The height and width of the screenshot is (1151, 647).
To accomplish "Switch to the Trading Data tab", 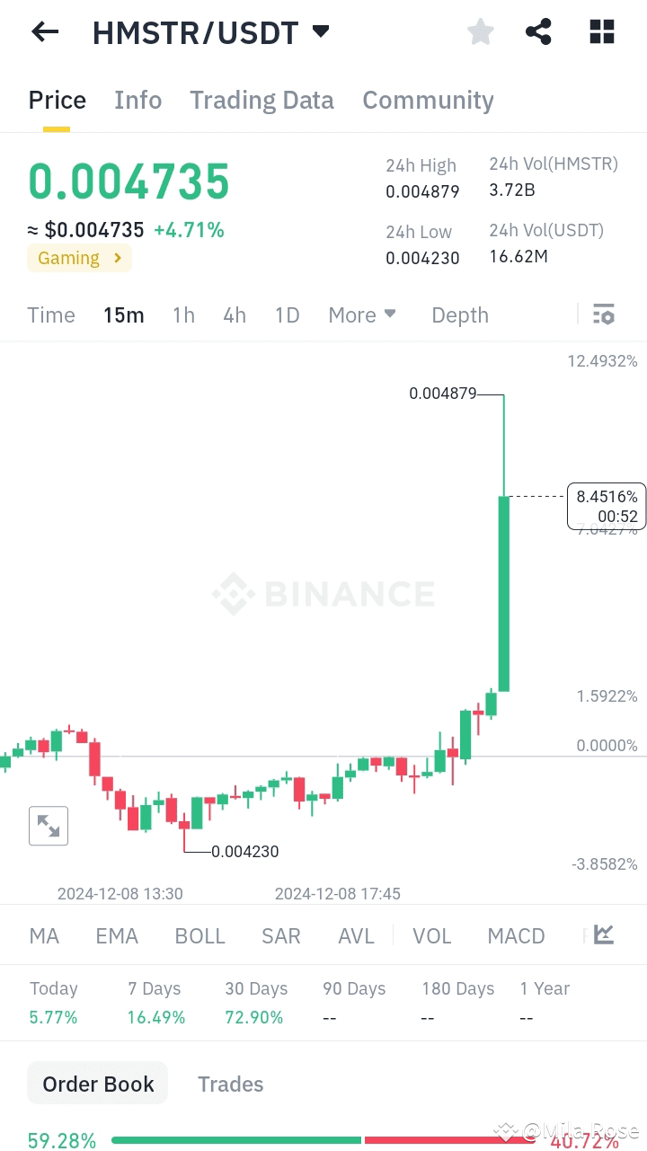I will tap(261, 100).
